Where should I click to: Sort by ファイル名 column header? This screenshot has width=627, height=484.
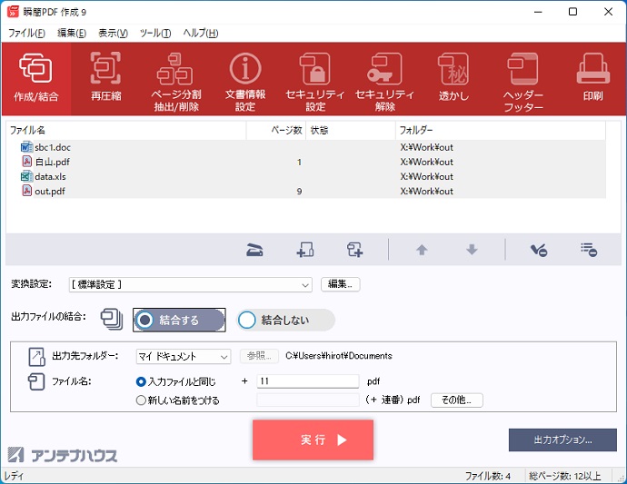(x=126, y=130)
